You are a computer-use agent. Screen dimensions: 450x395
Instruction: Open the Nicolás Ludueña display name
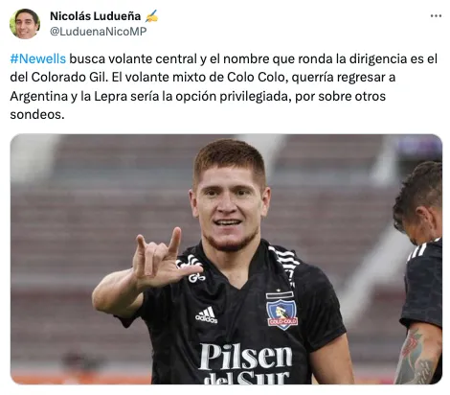pyautogui.click(x=95, y=16)
